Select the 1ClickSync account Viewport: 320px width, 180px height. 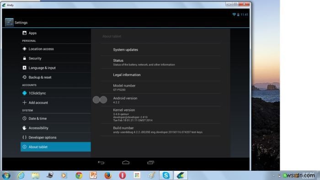click(x=55, y=93)
